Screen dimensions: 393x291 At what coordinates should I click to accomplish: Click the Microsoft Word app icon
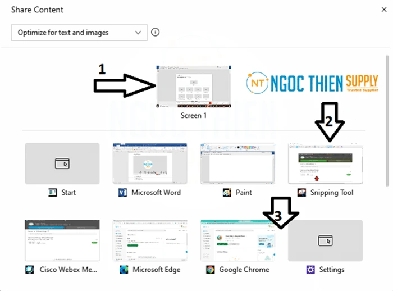pyautogui.click(x=122, y=193)
